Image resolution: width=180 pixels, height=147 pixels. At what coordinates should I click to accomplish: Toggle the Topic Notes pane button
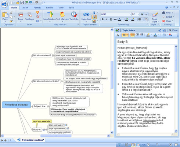94,17
